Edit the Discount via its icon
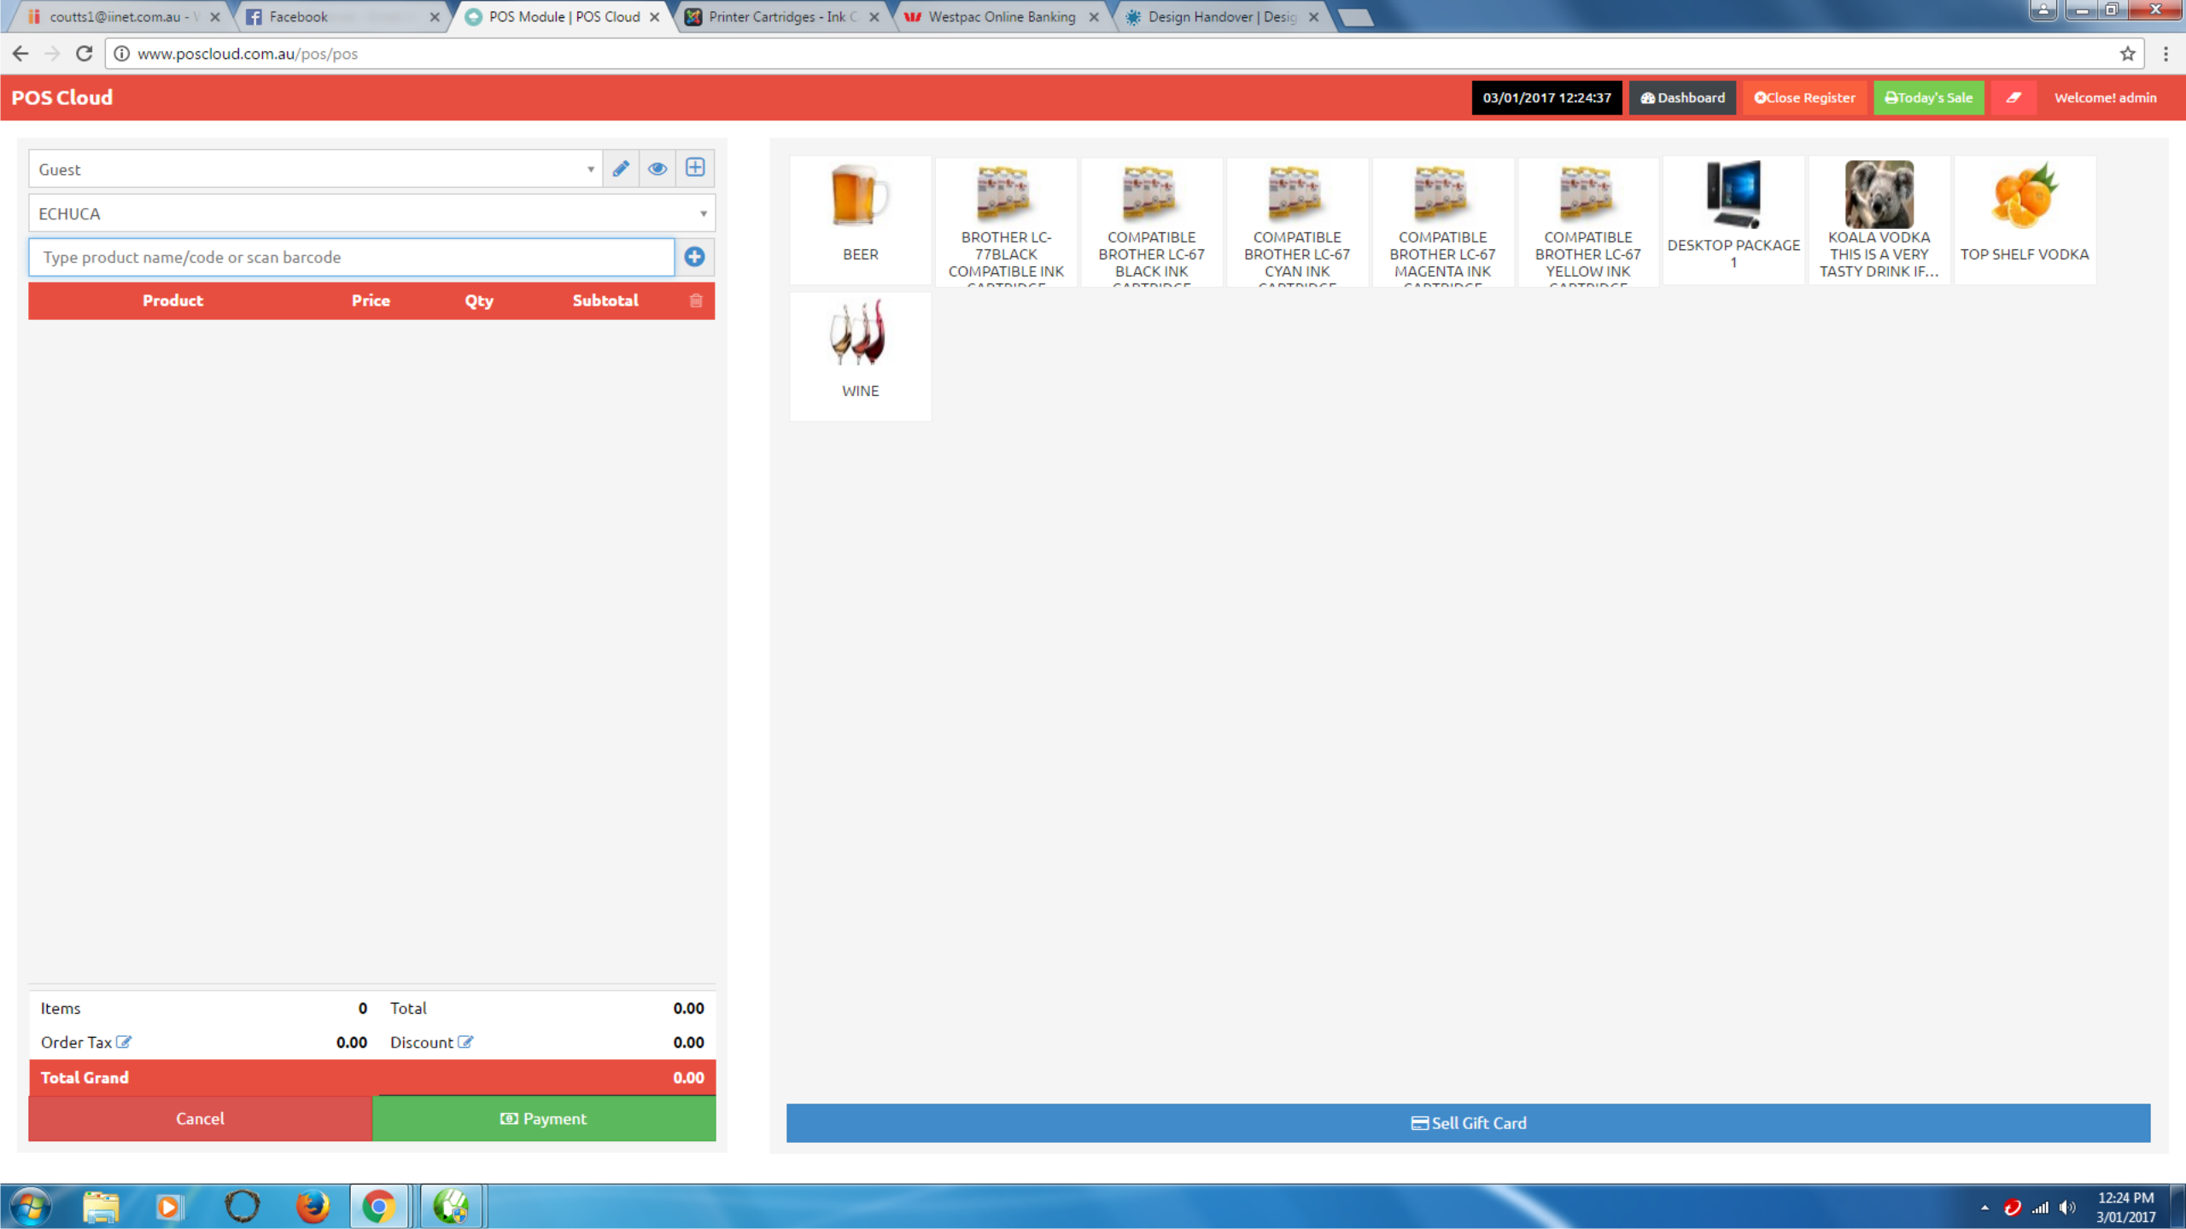The height and width of the screenshot is (1229, 2186). [465, 1042]
